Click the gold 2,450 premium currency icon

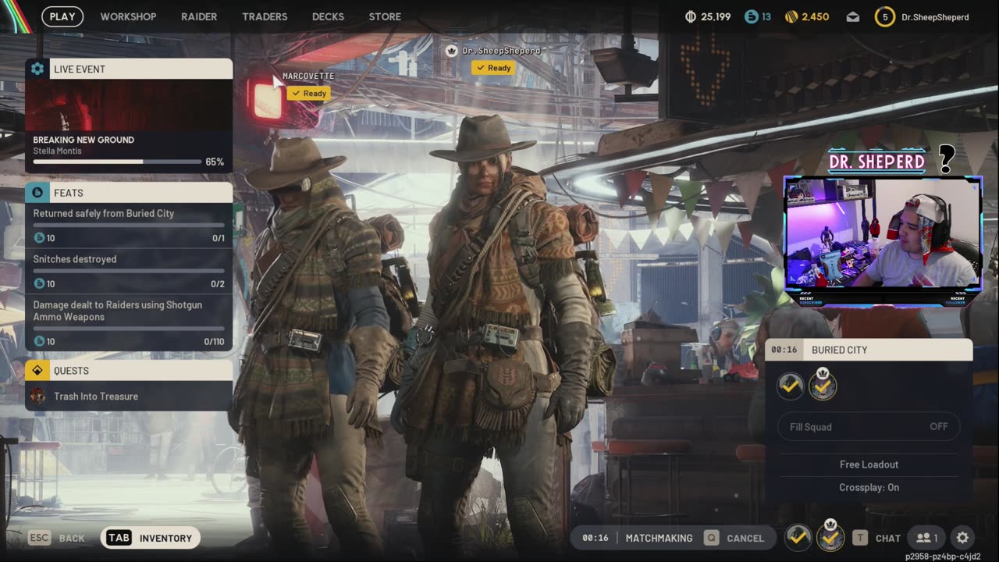click(x=791, y=16)
